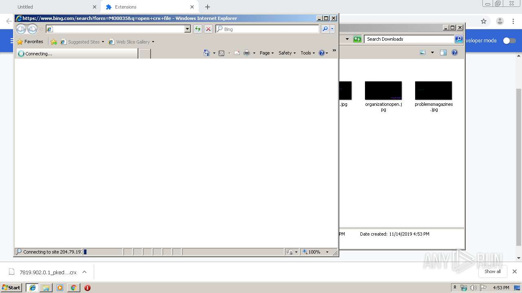Click the Explorer green refresh button

(x=357, y=39)
